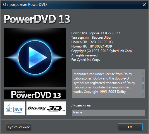Viewport: 149px width, 134px height.
Task: Click the large PowerDVD 13 title logo
Action: click(37, 19)
